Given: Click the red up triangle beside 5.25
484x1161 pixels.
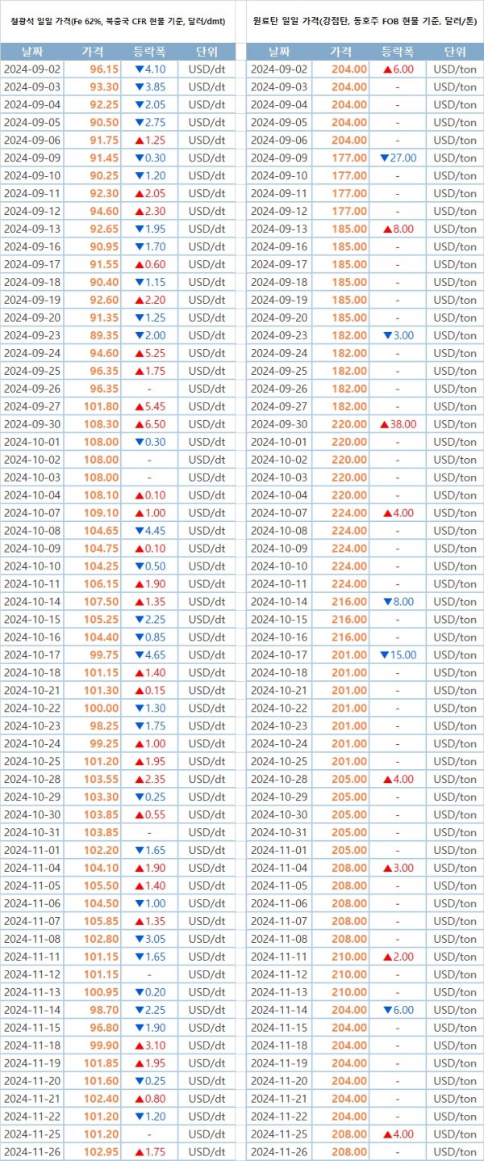Looking at the screenshot, I should pos(139,353).
